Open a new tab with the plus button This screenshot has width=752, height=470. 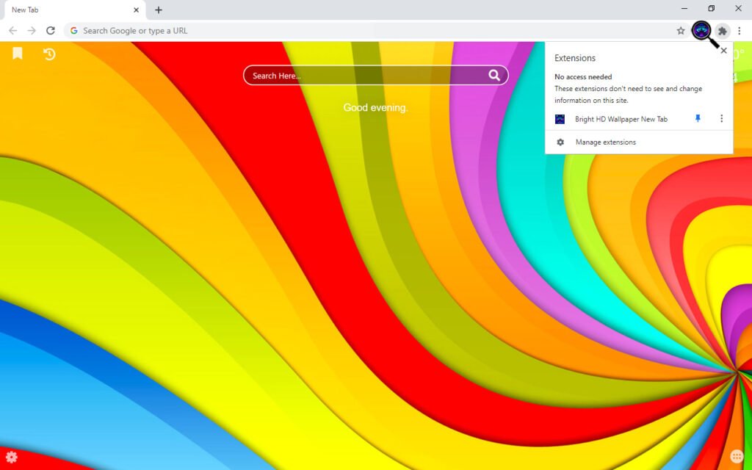159,10
